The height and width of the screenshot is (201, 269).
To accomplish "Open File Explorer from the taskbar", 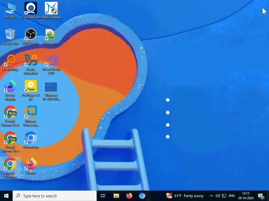I will click(x=116, y=196).
